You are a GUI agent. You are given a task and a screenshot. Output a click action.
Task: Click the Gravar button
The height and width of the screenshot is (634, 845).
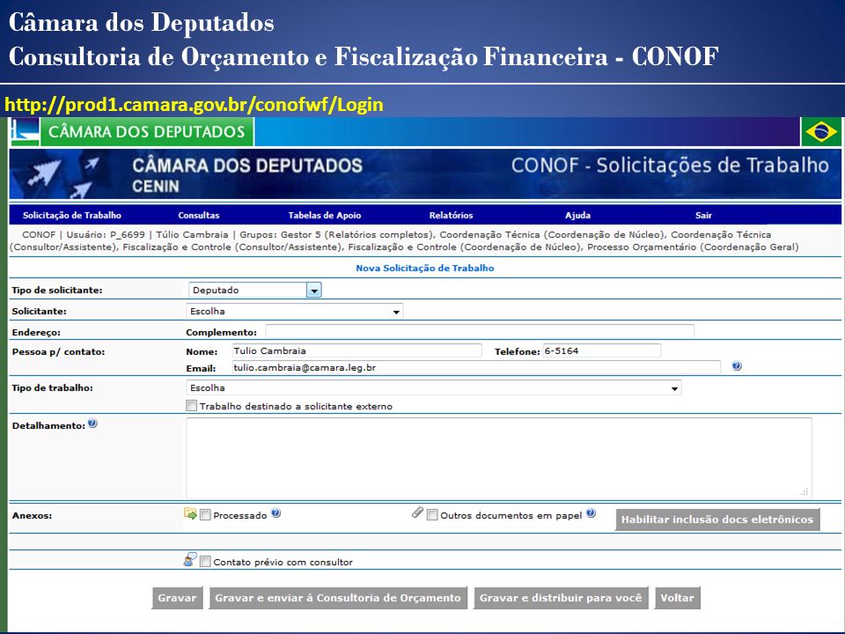click(177, 598)
